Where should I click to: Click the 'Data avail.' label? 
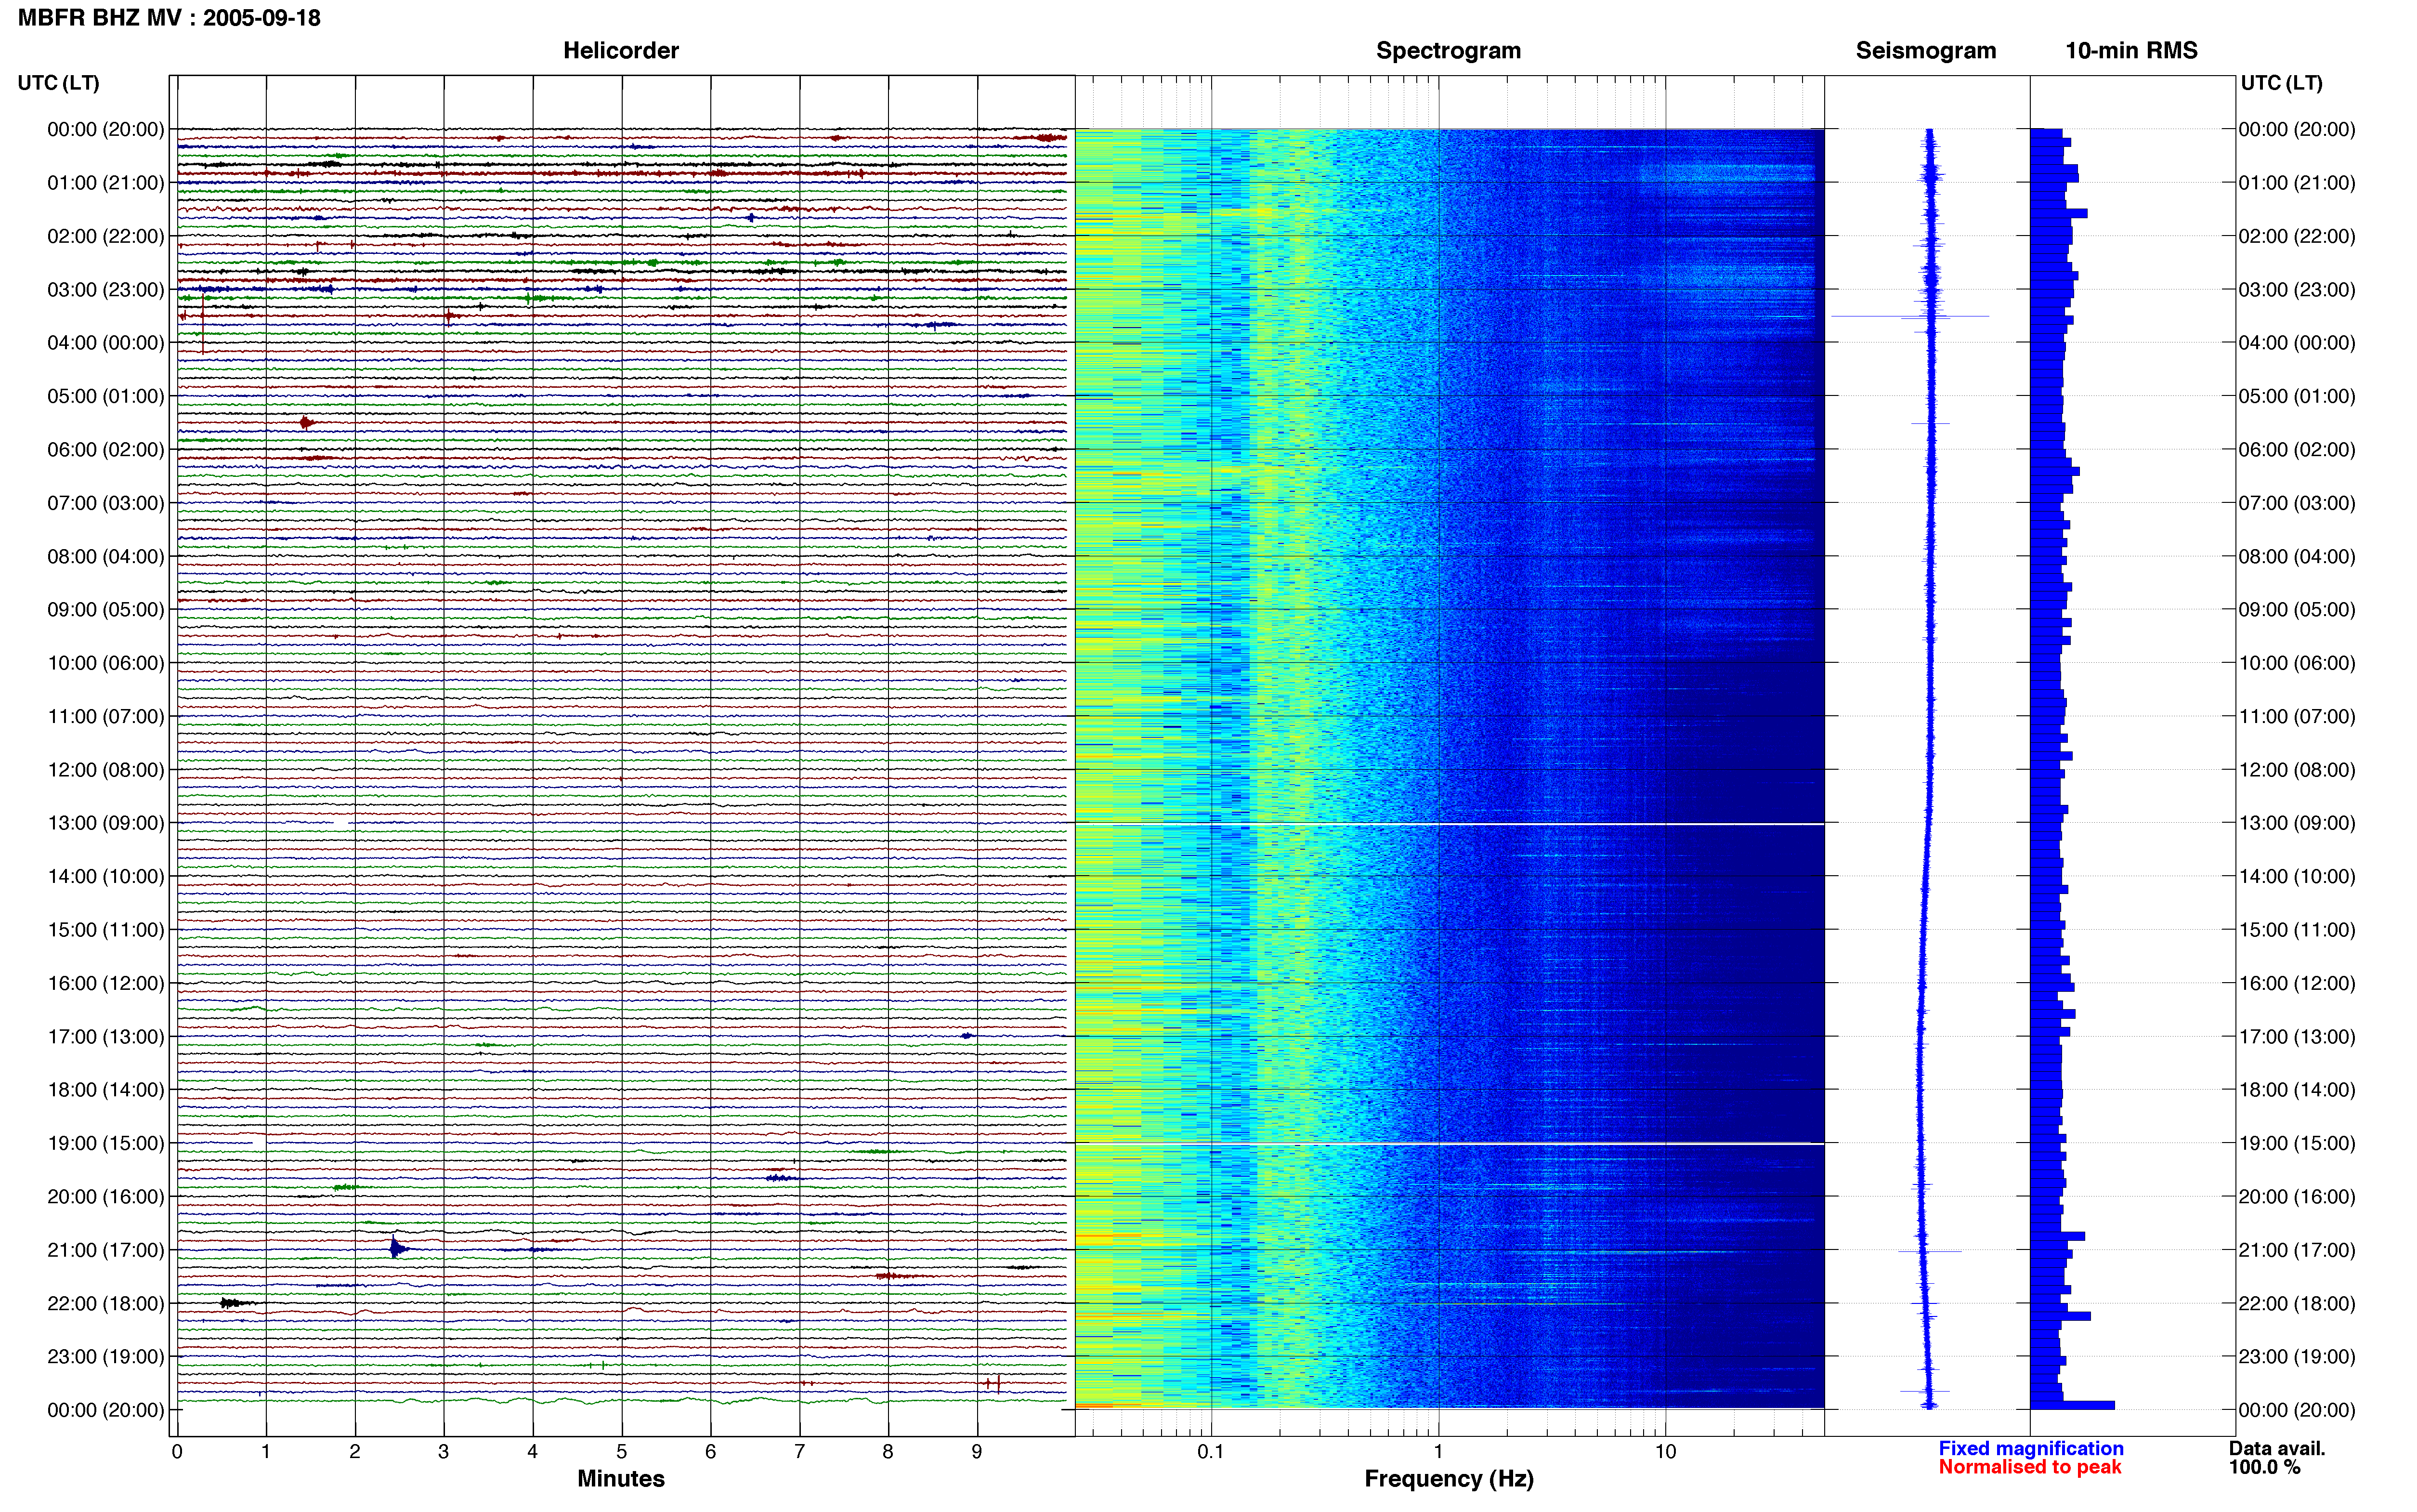click(x=2277, y=1449)
